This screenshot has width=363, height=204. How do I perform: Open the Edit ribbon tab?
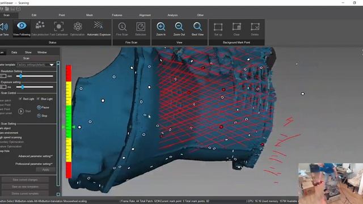34,15
